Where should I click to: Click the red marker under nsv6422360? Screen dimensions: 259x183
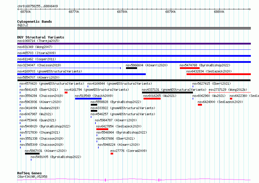[231, 99]
